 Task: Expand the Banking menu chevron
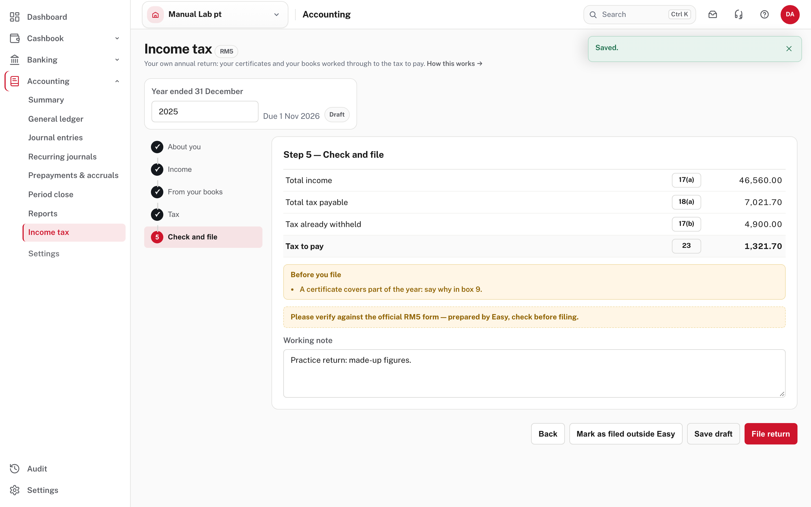117,60
